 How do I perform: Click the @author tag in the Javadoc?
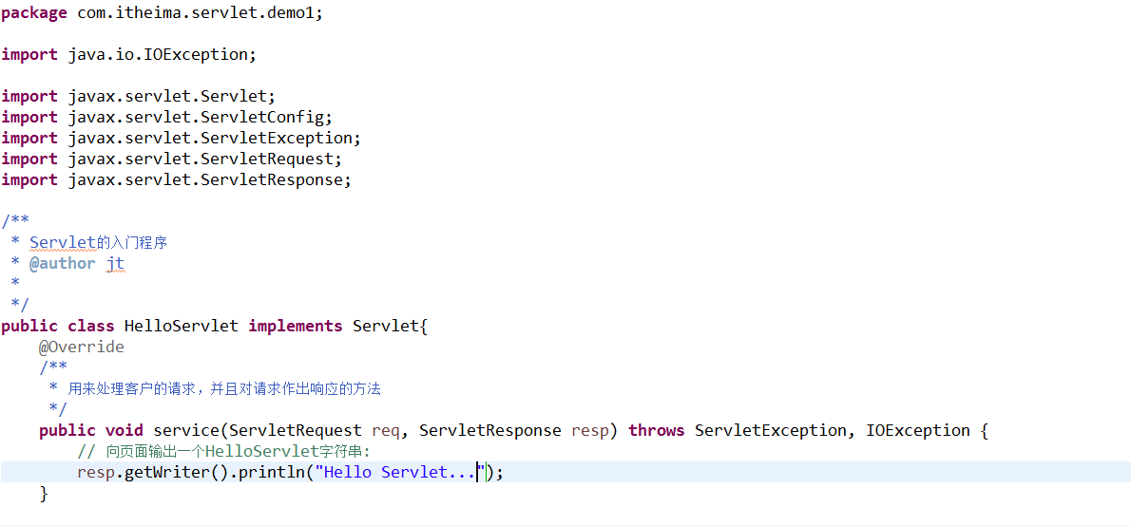click(x=63, y=264)
